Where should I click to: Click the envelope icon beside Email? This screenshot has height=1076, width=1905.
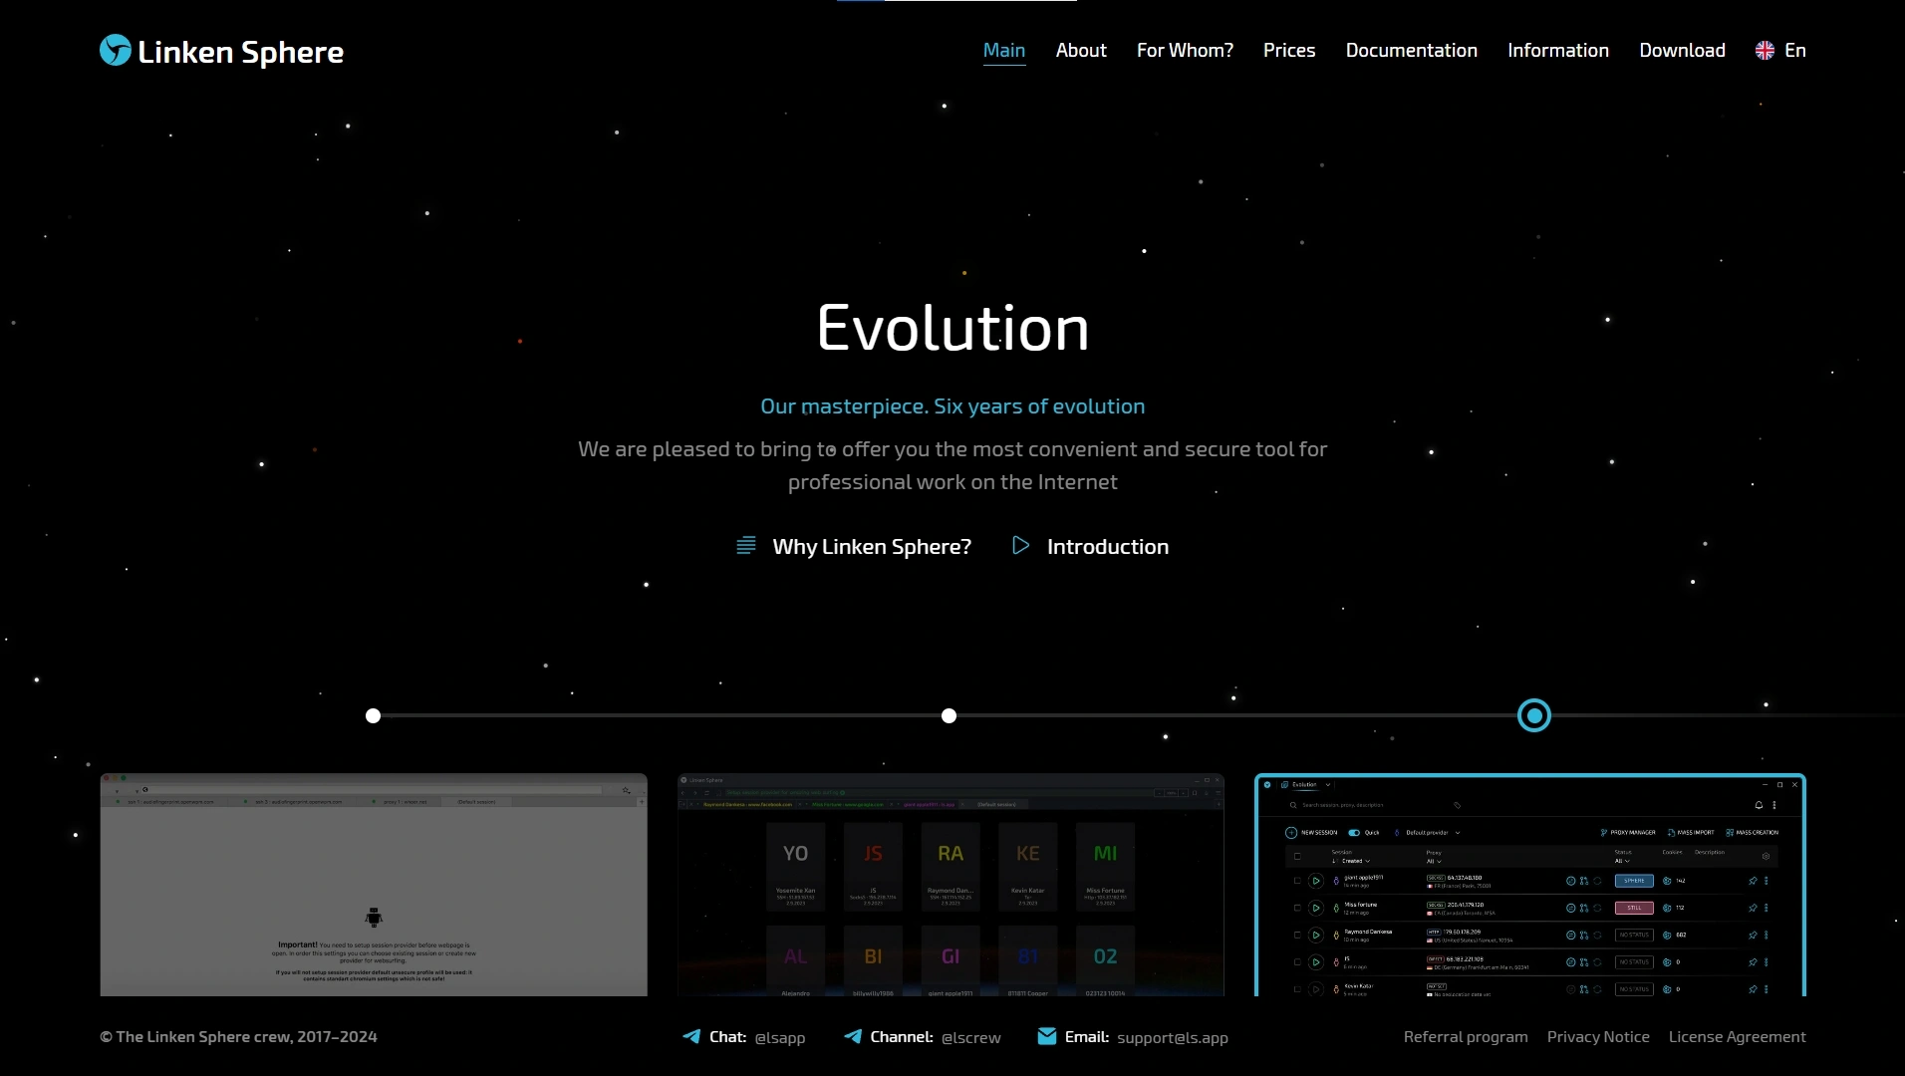click(x=1047, y=1036)
